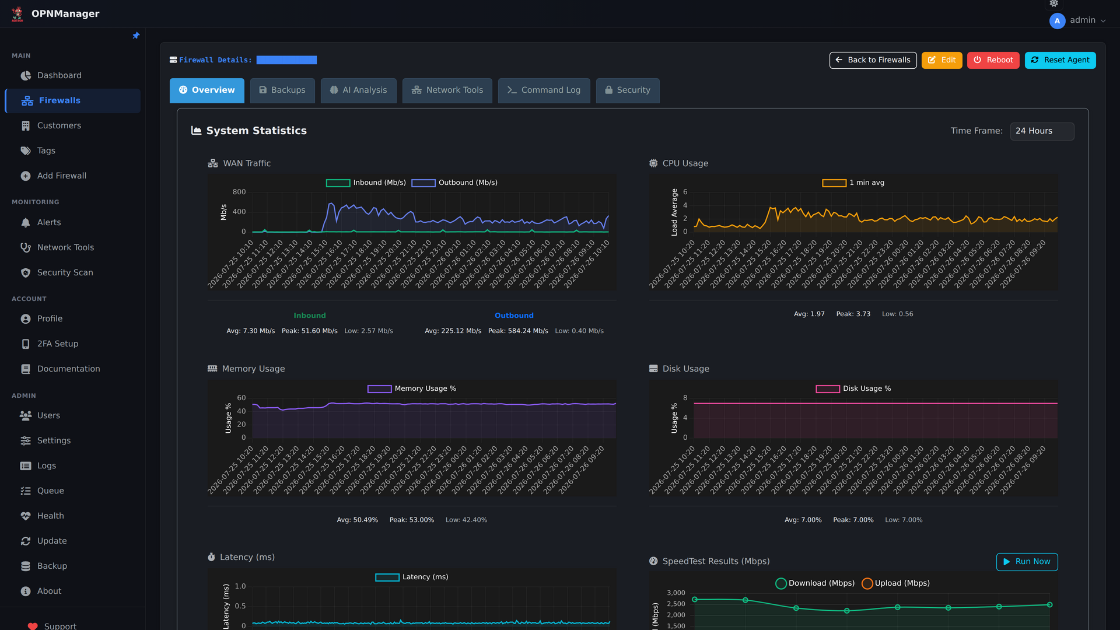
Task: Open Settings admin page
Action: [x=72, y=440]
